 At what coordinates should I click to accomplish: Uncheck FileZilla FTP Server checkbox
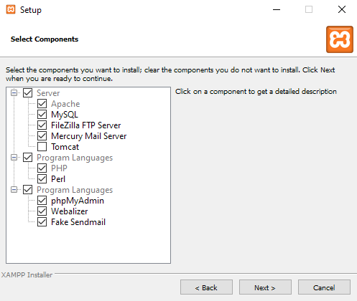coord(42,125)
